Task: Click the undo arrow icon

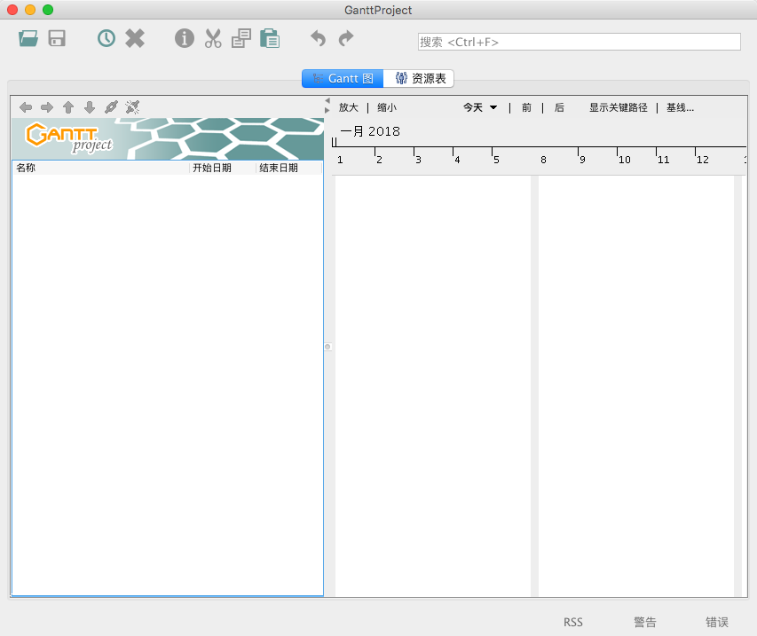Action: [x=318, y=39]
